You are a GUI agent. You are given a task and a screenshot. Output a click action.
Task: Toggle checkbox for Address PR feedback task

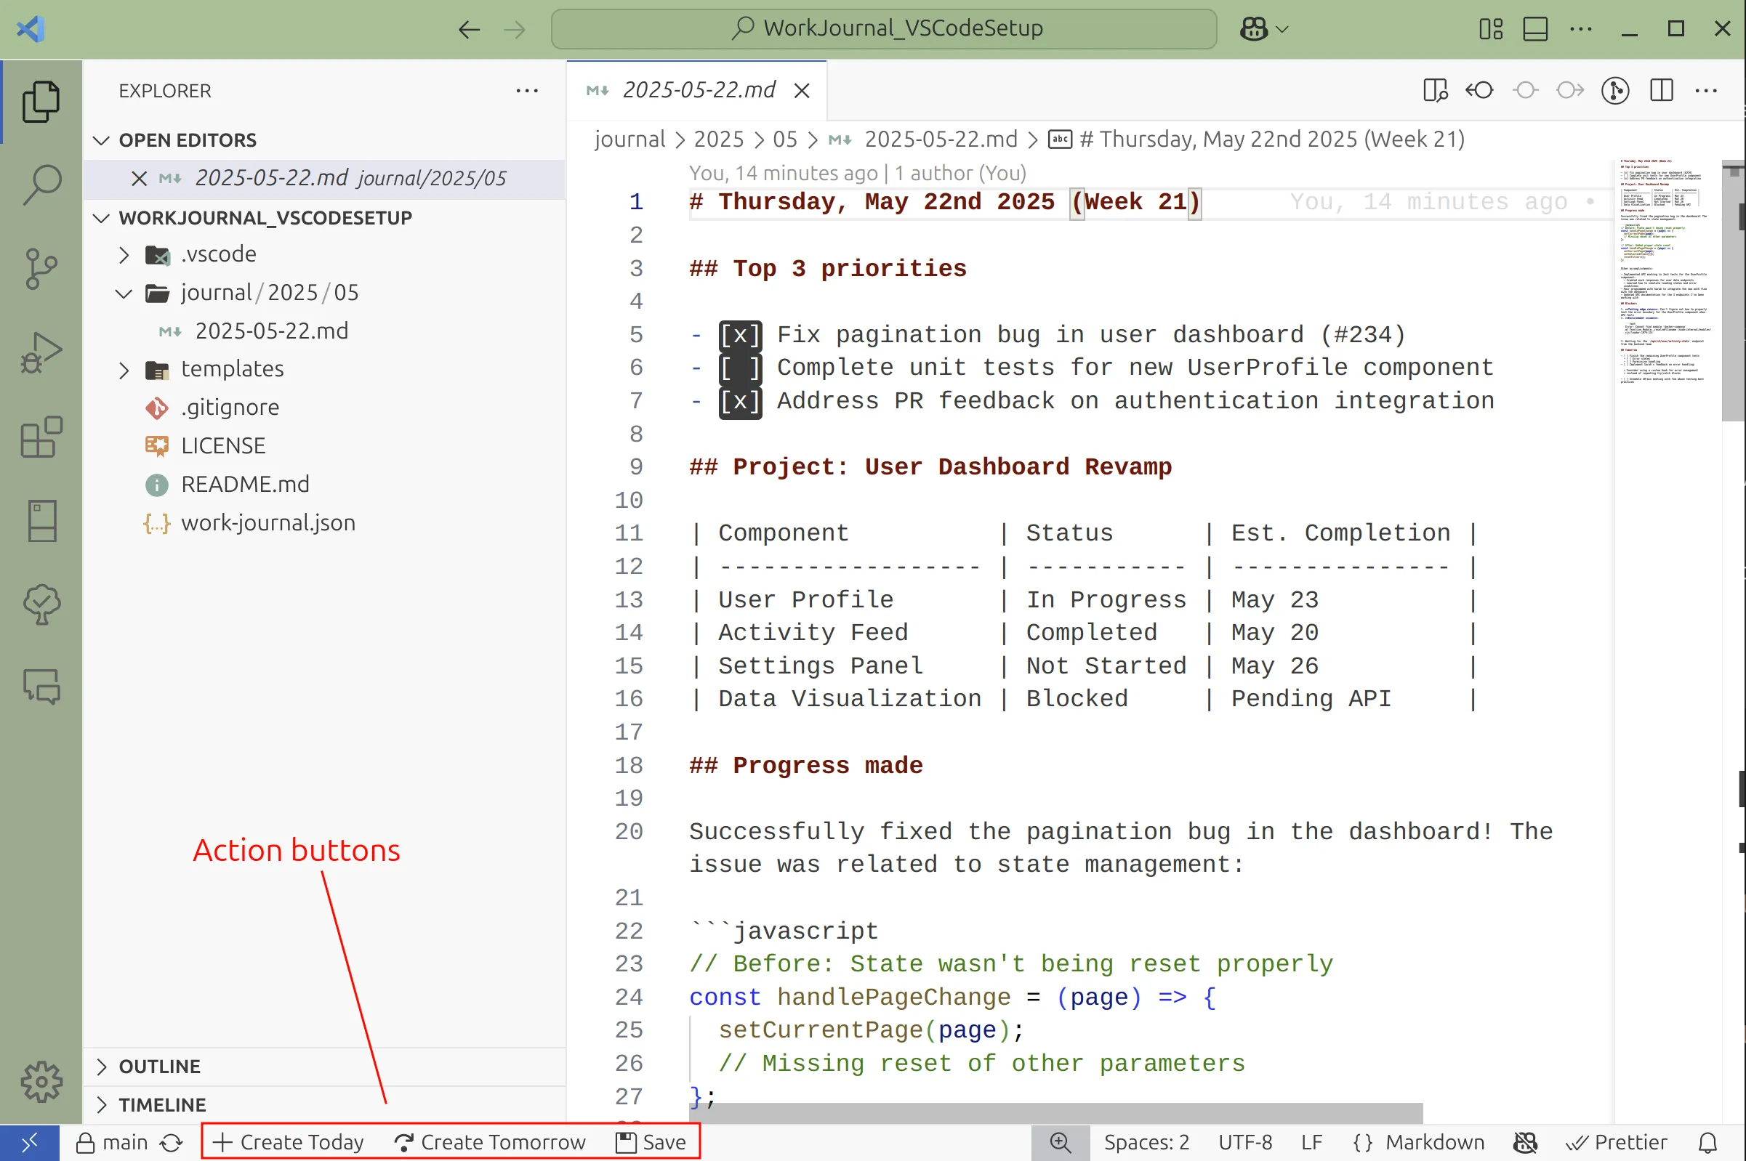coord(739,401)
